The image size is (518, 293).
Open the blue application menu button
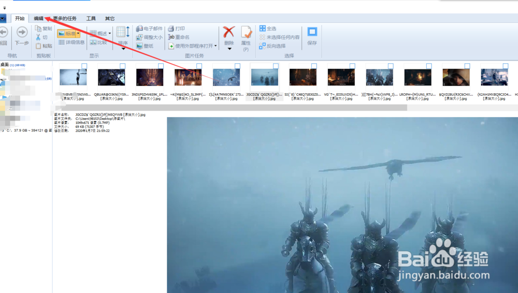point(3,19)
